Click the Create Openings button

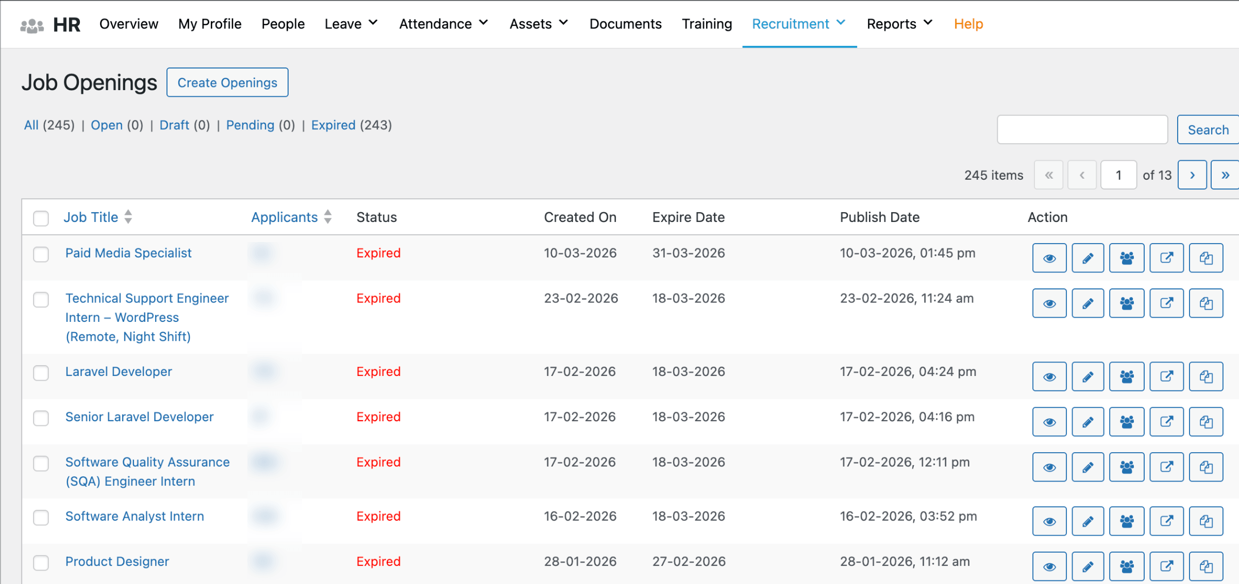[227, 82]
